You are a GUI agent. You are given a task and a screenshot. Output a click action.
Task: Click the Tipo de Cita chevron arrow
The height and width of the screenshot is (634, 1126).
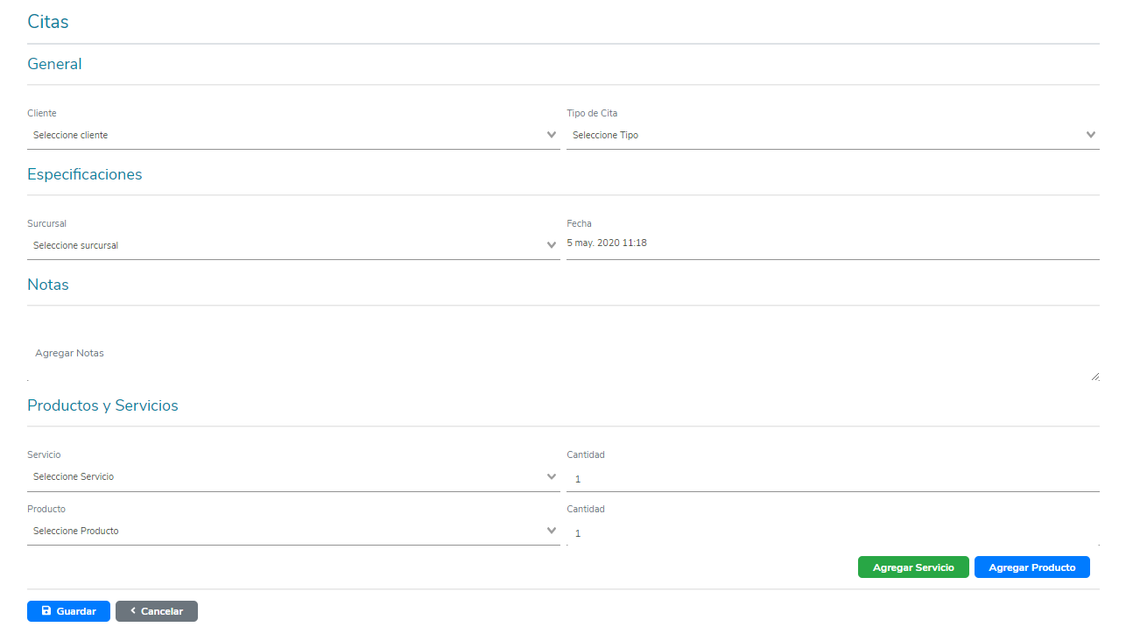[1091, 135]
